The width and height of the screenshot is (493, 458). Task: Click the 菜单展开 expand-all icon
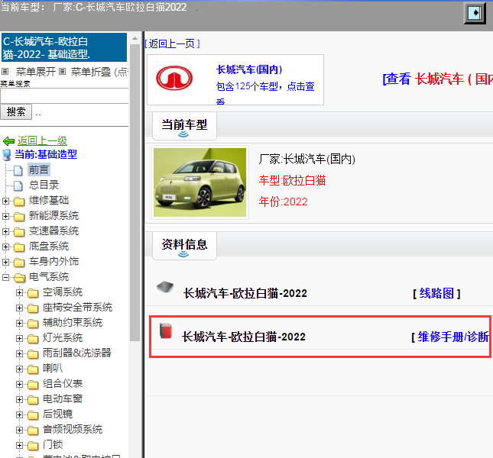tap(5, 72)
